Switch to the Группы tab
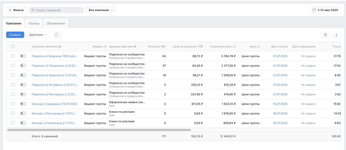Viewport: 346px width, 150px height. point(34,23)
